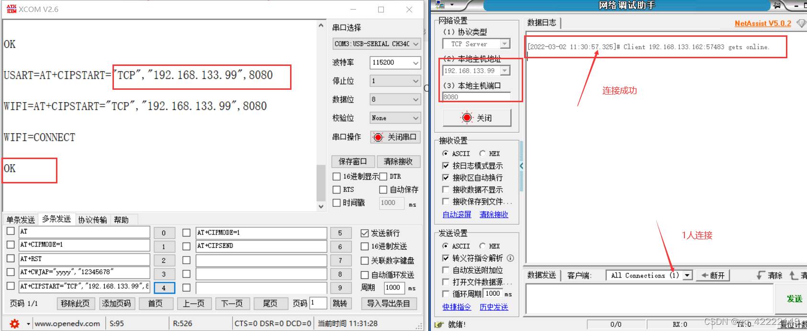Select the 数据日志 tab in NetAssist
The height and width of the screenshot is (331, 807).
coord(542,22)
